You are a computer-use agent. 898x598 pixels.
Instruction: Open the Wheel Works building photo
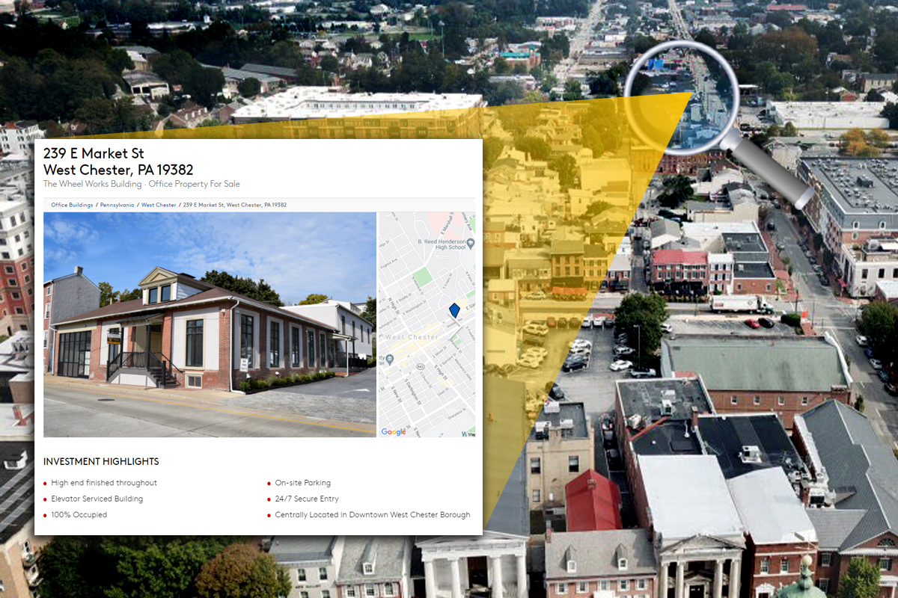click(x=210, y=324)
